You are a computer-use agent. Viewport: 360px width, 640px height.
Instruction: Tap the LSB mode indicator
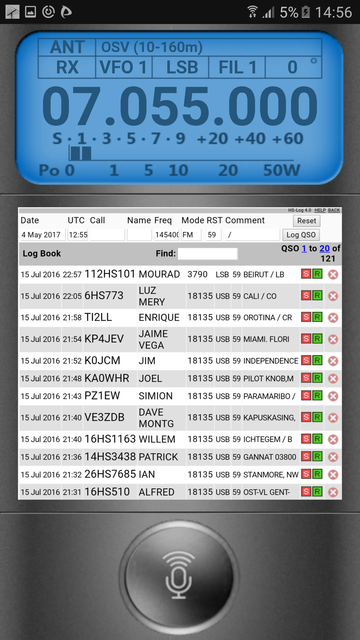tap(180, 67)
